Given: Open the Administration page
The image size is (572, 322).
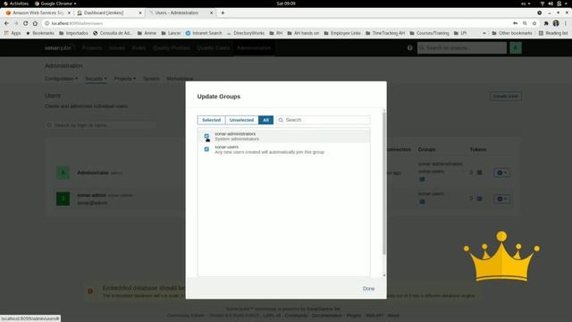Looking at the screenshot, I should pos(254,47).
